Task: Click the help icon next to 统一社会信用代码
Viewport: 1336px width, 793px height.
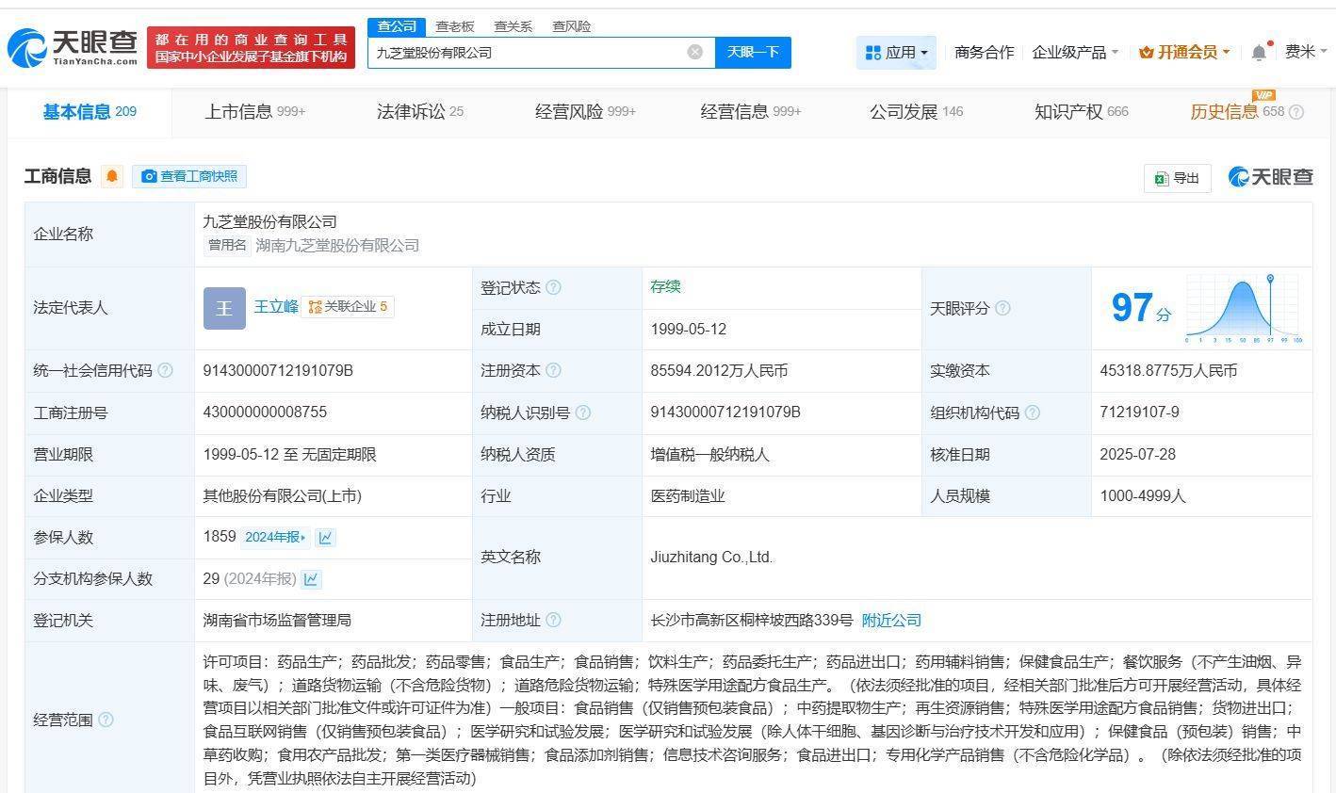Action: click(165, 370)
